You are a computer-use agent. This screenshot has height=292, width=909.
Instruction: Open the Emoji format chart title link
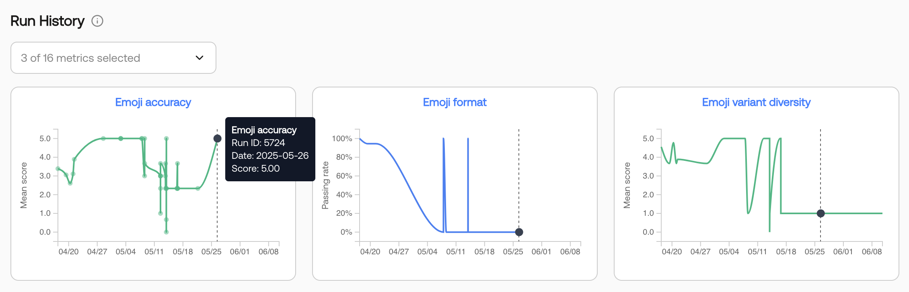[x=455, y=102]
